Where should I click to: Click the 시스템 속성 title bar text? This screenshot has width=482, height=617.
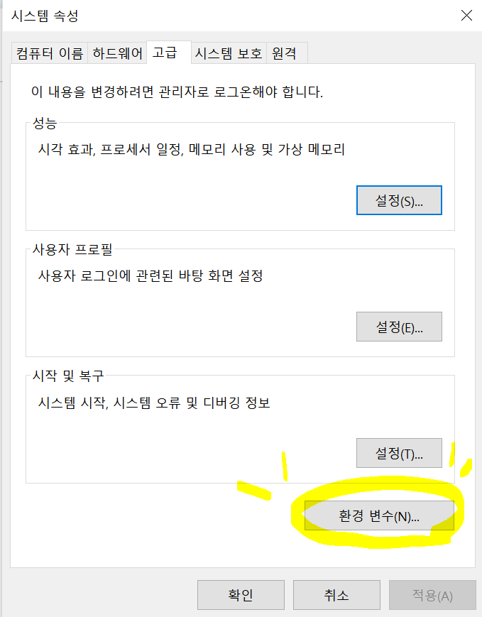tap(45, 16)
